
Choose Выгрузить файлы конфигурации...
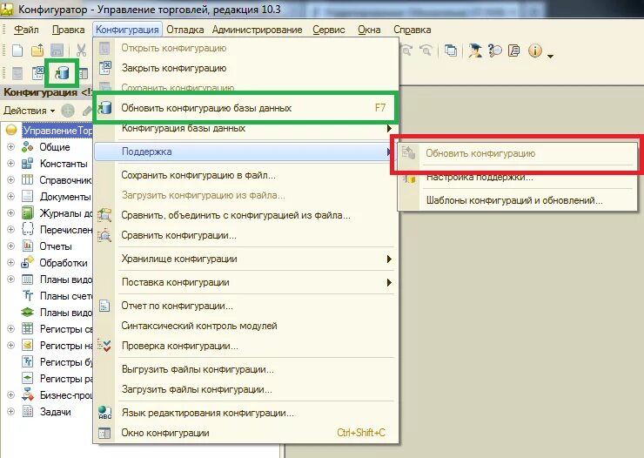(245, 369)
